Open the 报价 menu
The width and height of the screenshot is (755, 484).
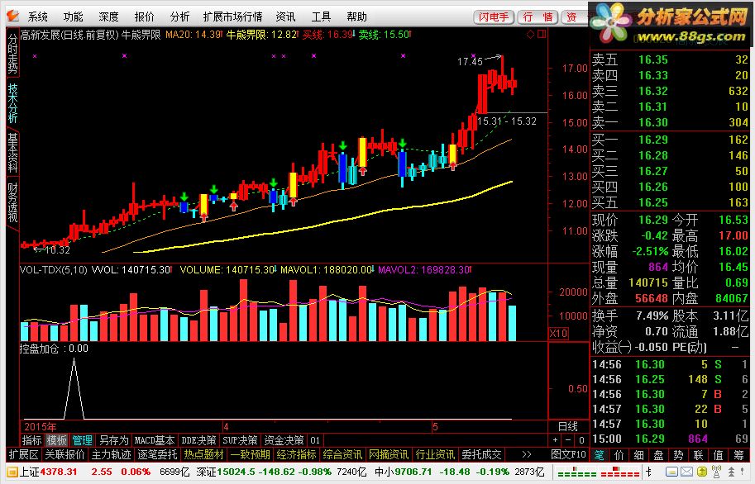click(145, 17)
